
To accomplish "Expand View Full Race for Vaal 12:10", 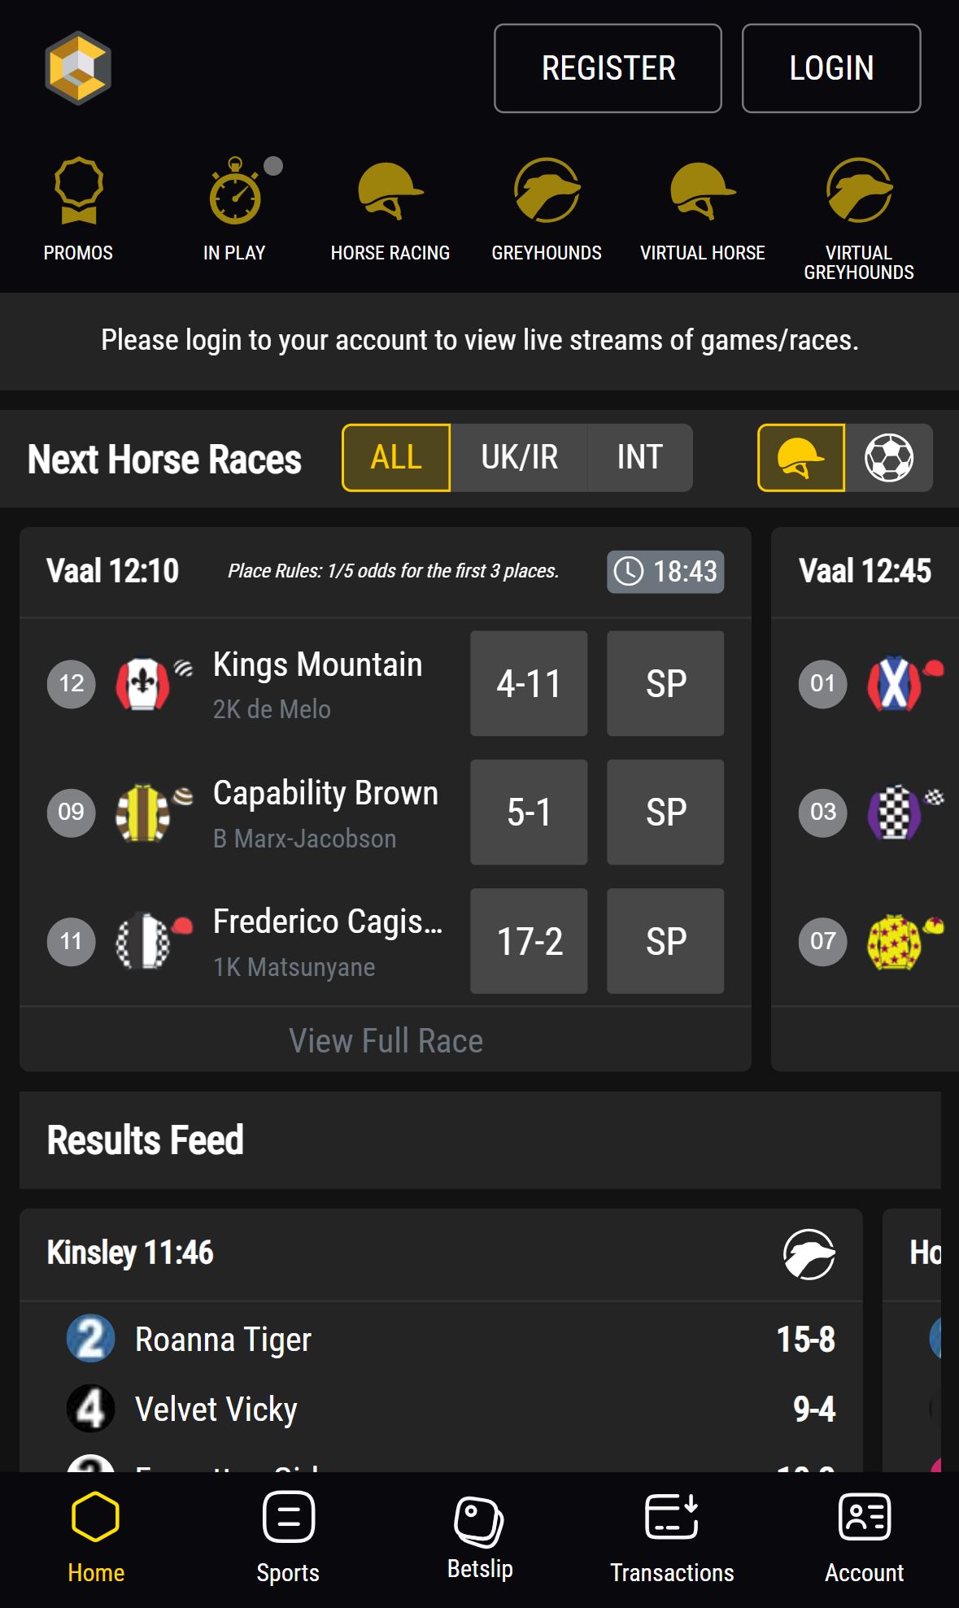I will tap(386, 1040).
